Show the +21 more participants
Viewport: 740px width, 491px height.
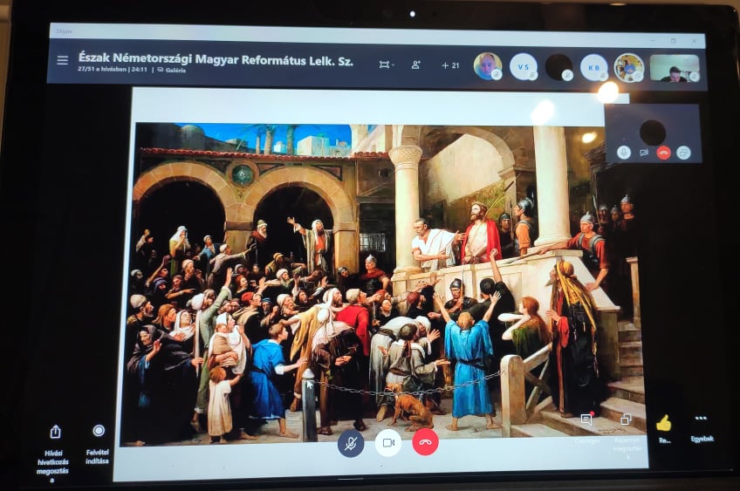(x=450, y=65)
